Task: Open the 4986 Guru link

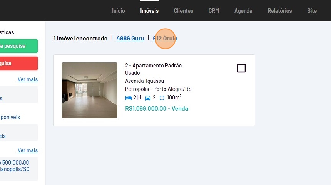Action: pyautogui.click(x=130, y=39)
